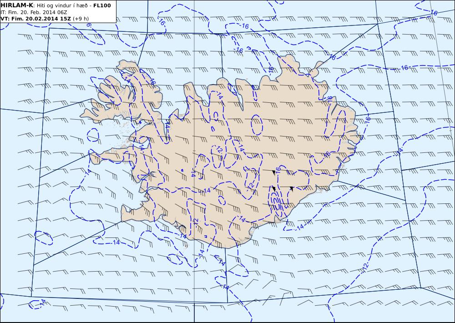The width and height of the screenshot is (455, 323).
Task: Click the '(+9 h)' forecast offset text
Action: [x=81, y=19]
